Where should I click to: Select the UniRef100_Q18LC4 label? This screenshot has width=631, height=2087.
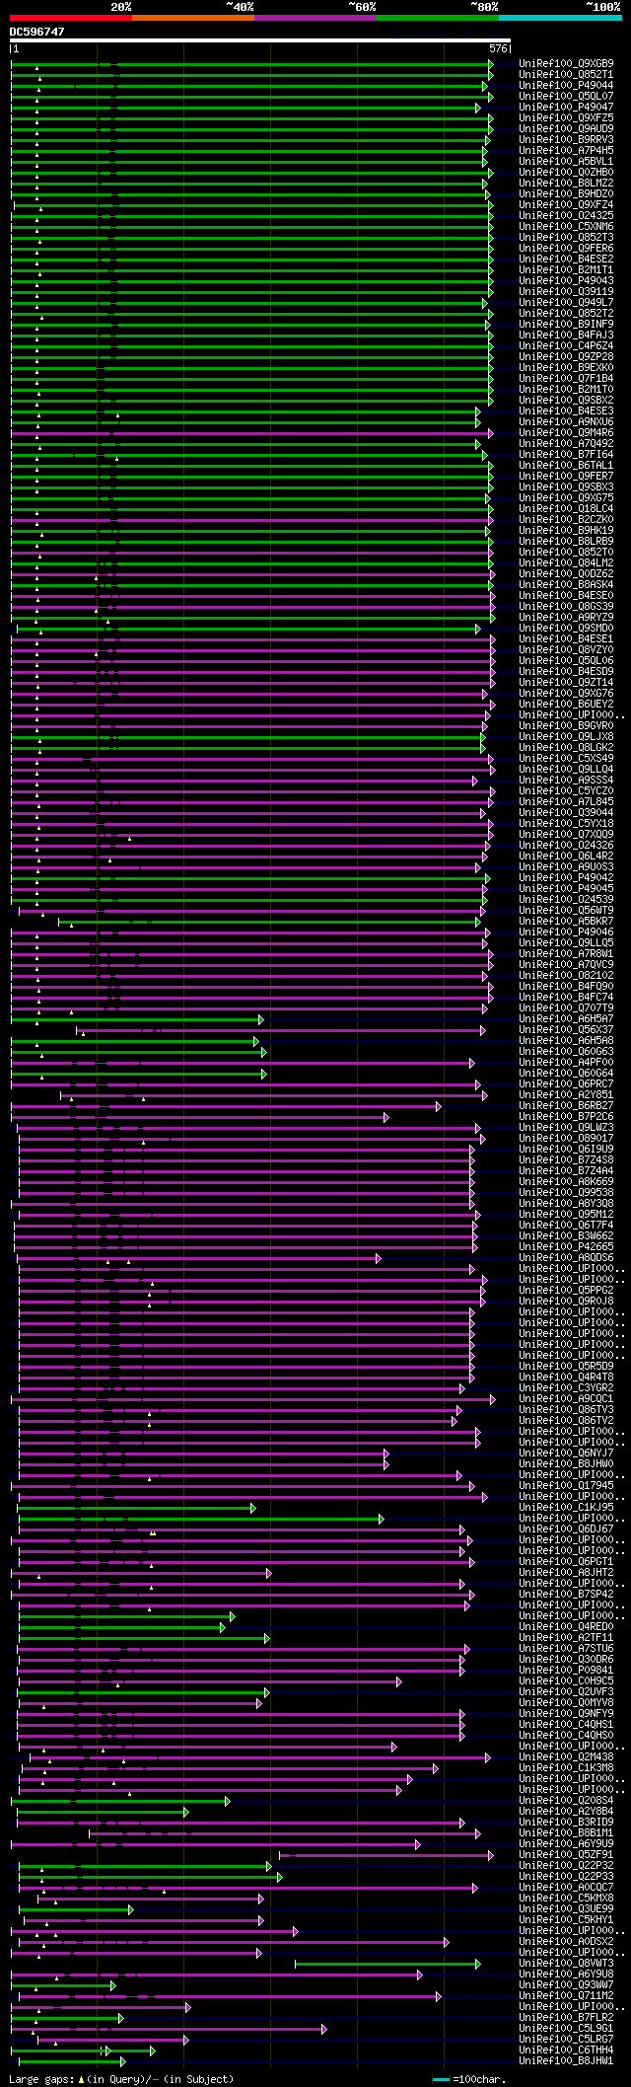pos(566,509)
